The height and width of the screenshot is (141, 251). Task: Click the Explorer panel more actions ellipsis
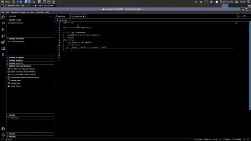(51, 16)
